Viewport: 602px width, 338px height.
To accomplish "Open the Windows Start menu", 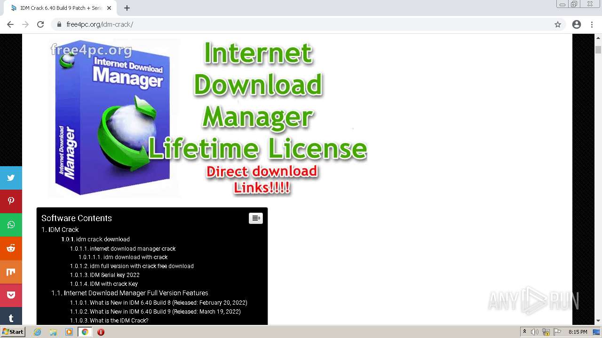I will pos(13,332).
